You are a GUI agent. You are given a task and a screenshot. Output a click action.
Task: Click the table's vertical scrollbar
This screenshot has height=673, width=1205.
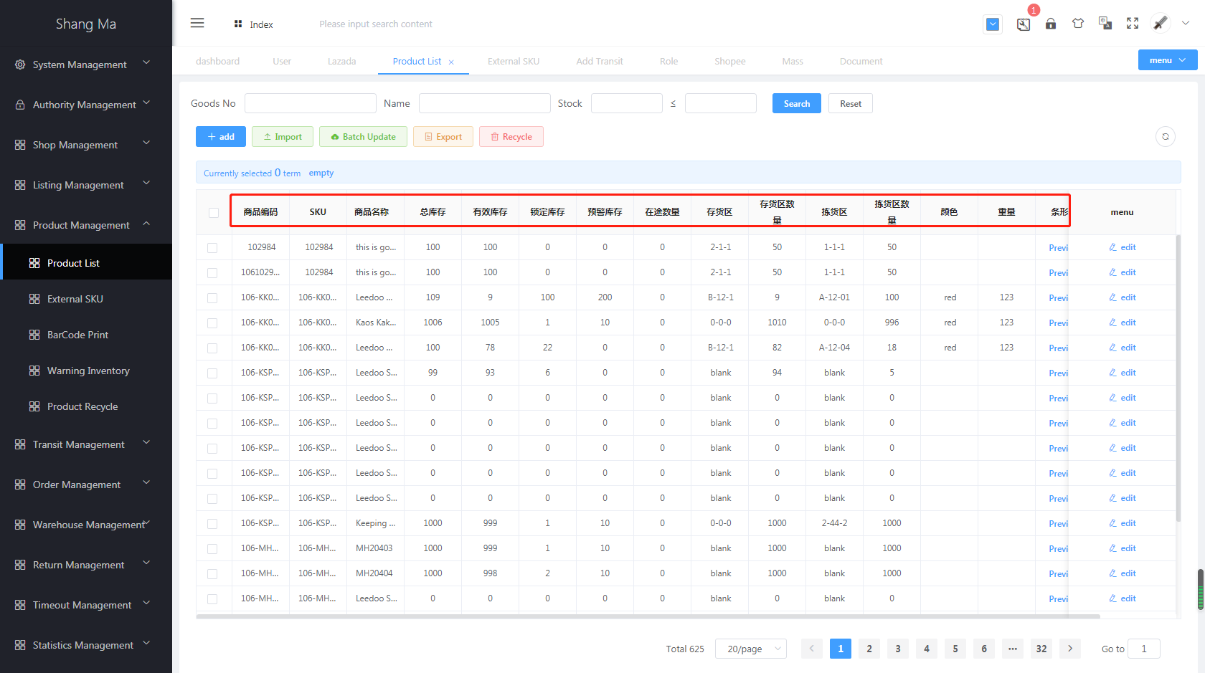coord(1178,378)
